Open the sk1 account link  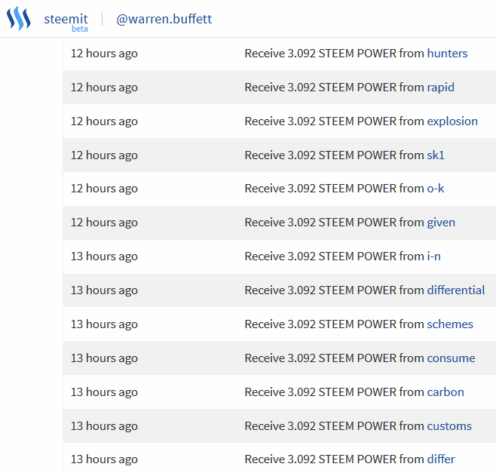436,155
